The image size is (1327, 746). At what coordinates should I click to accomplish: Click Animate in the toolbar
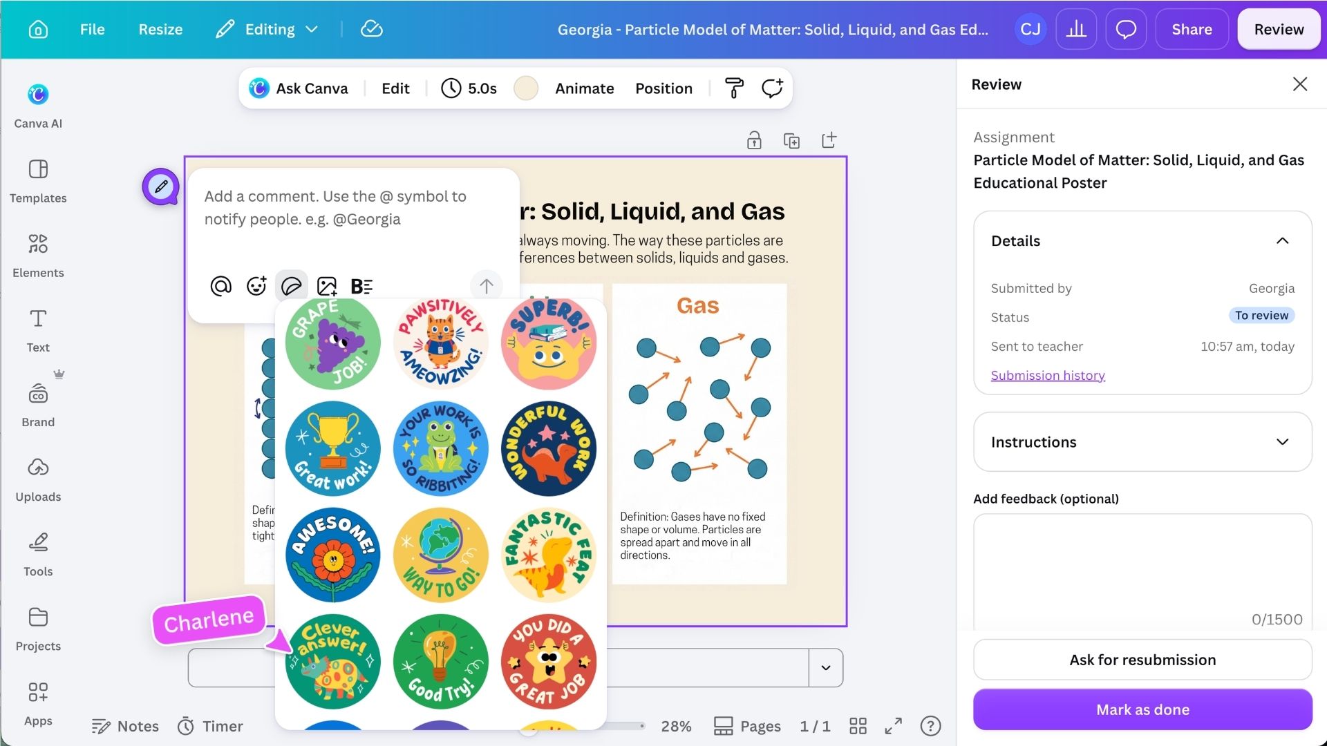pos(585,88)
